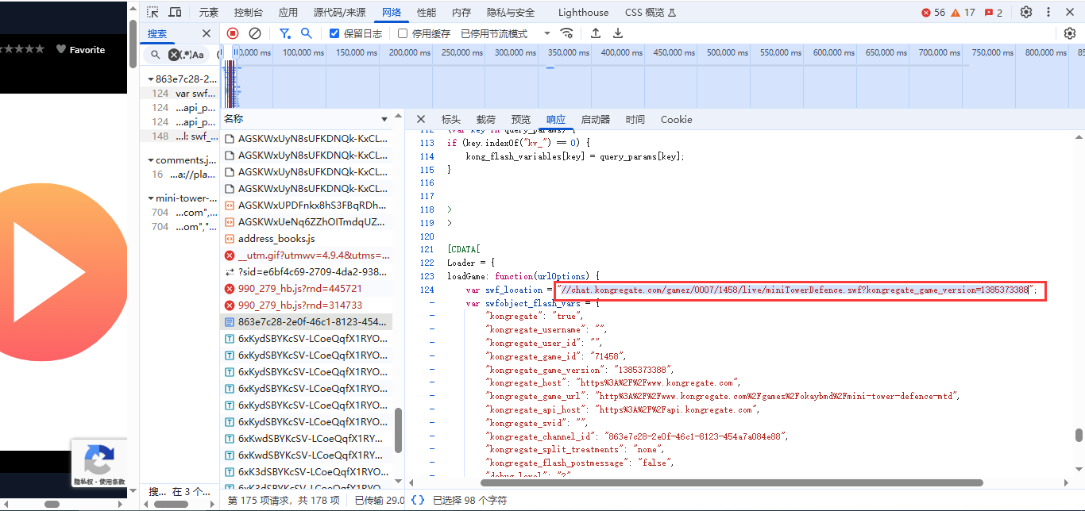Toggle the Favorite heart on the game
This screenshot has height=511, width=1085.
click(62, 49)
